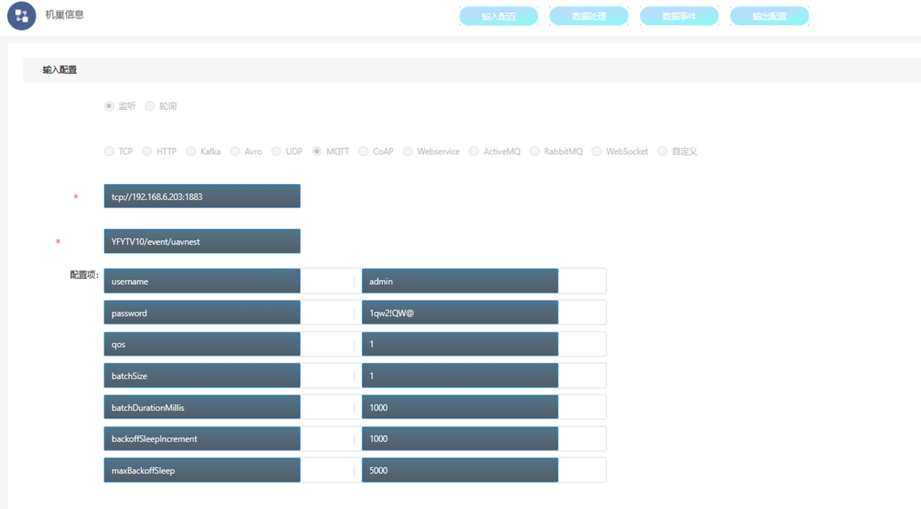This screenshot has height=509, width=921.
Task: Choose the ActiveMQ protocol radio
Action: [474, 152]
